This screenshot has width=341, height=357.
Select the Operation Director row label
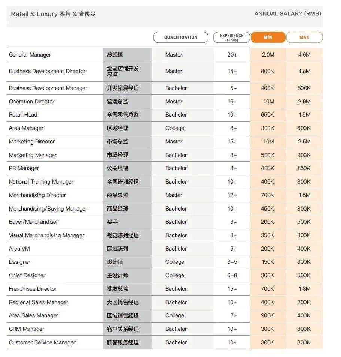pos(32,102)
